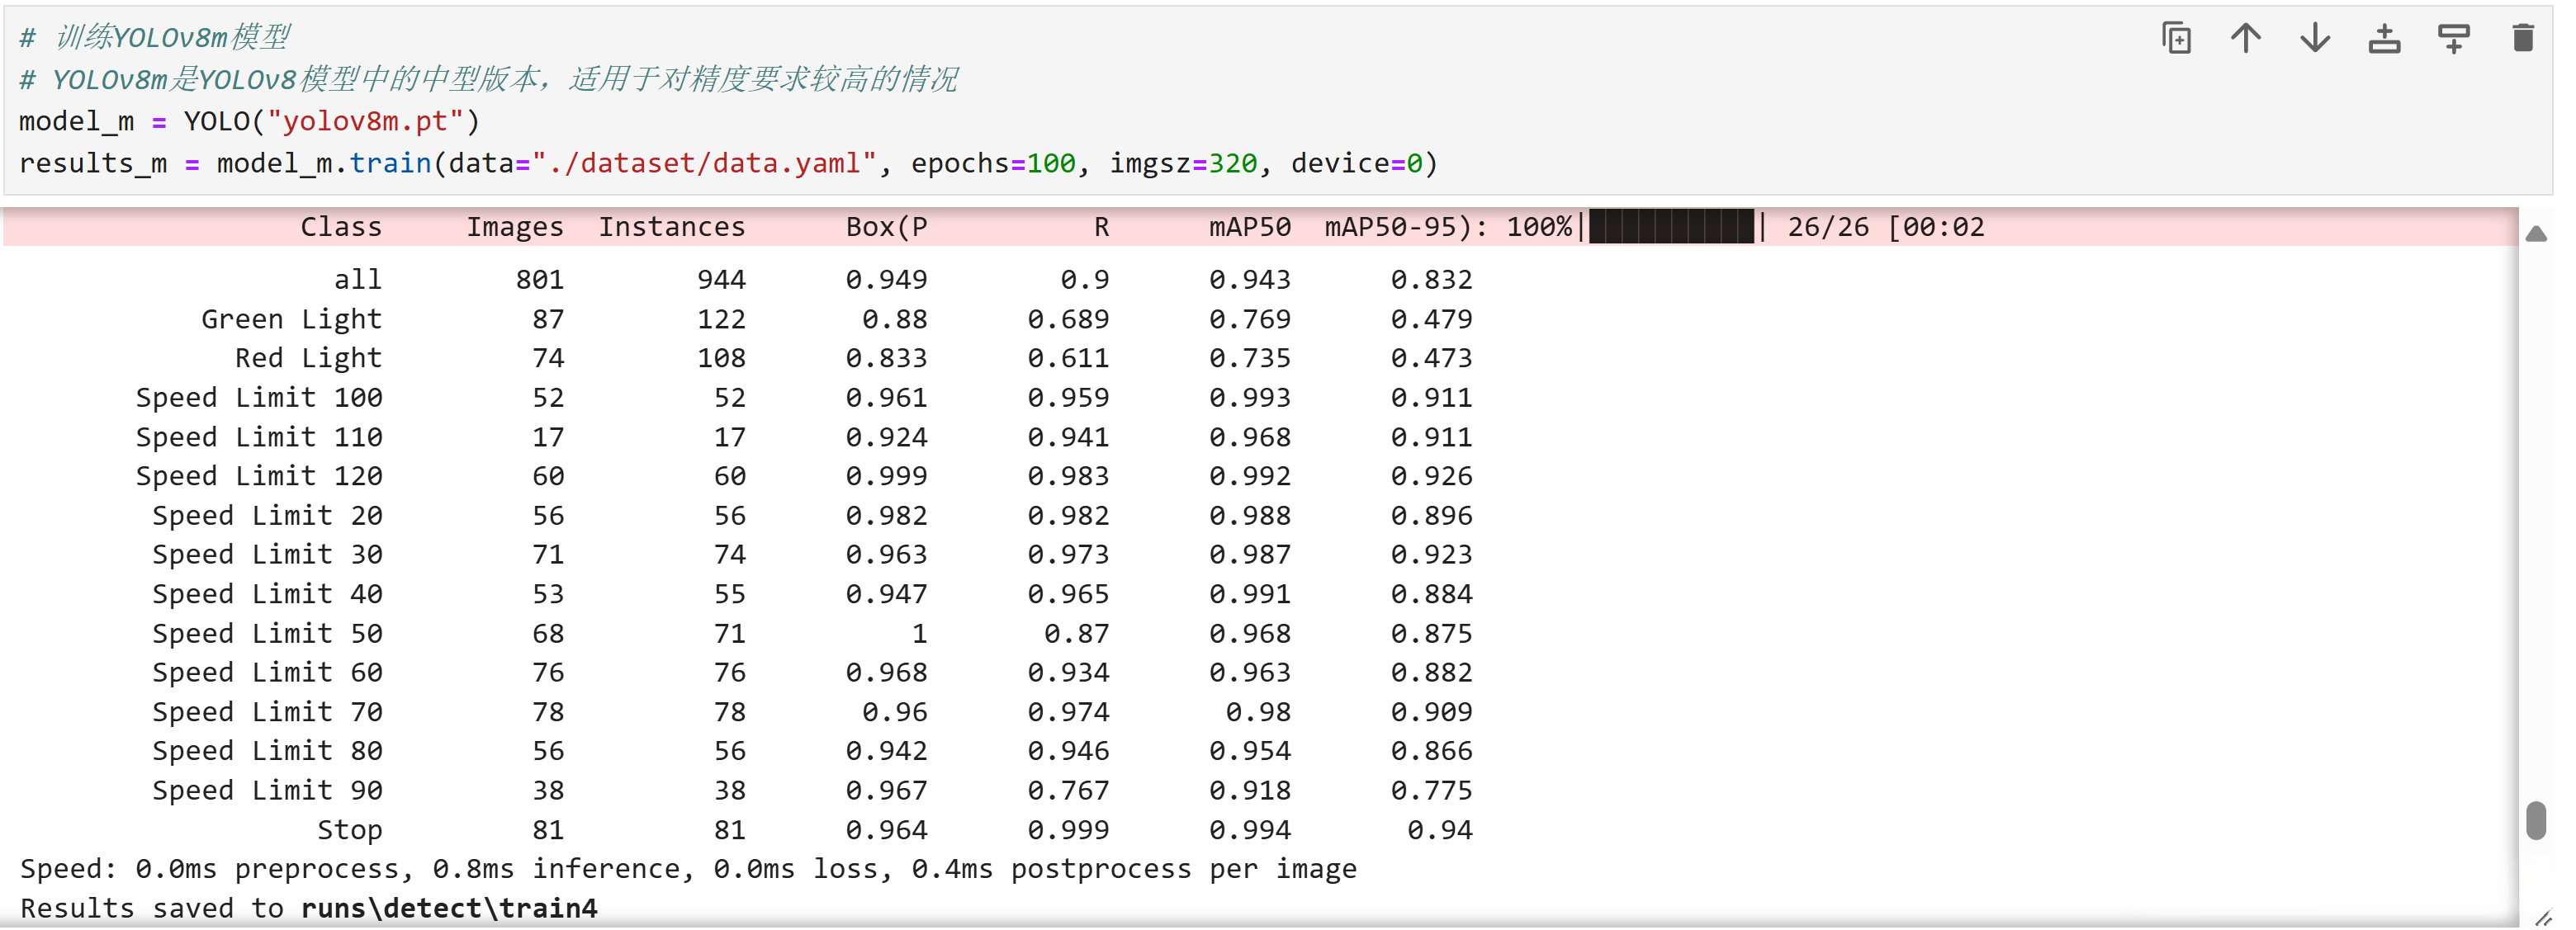Place cursor in "yolov8m.pt" string
The image size is (2576, 930).
coord(365,121)
